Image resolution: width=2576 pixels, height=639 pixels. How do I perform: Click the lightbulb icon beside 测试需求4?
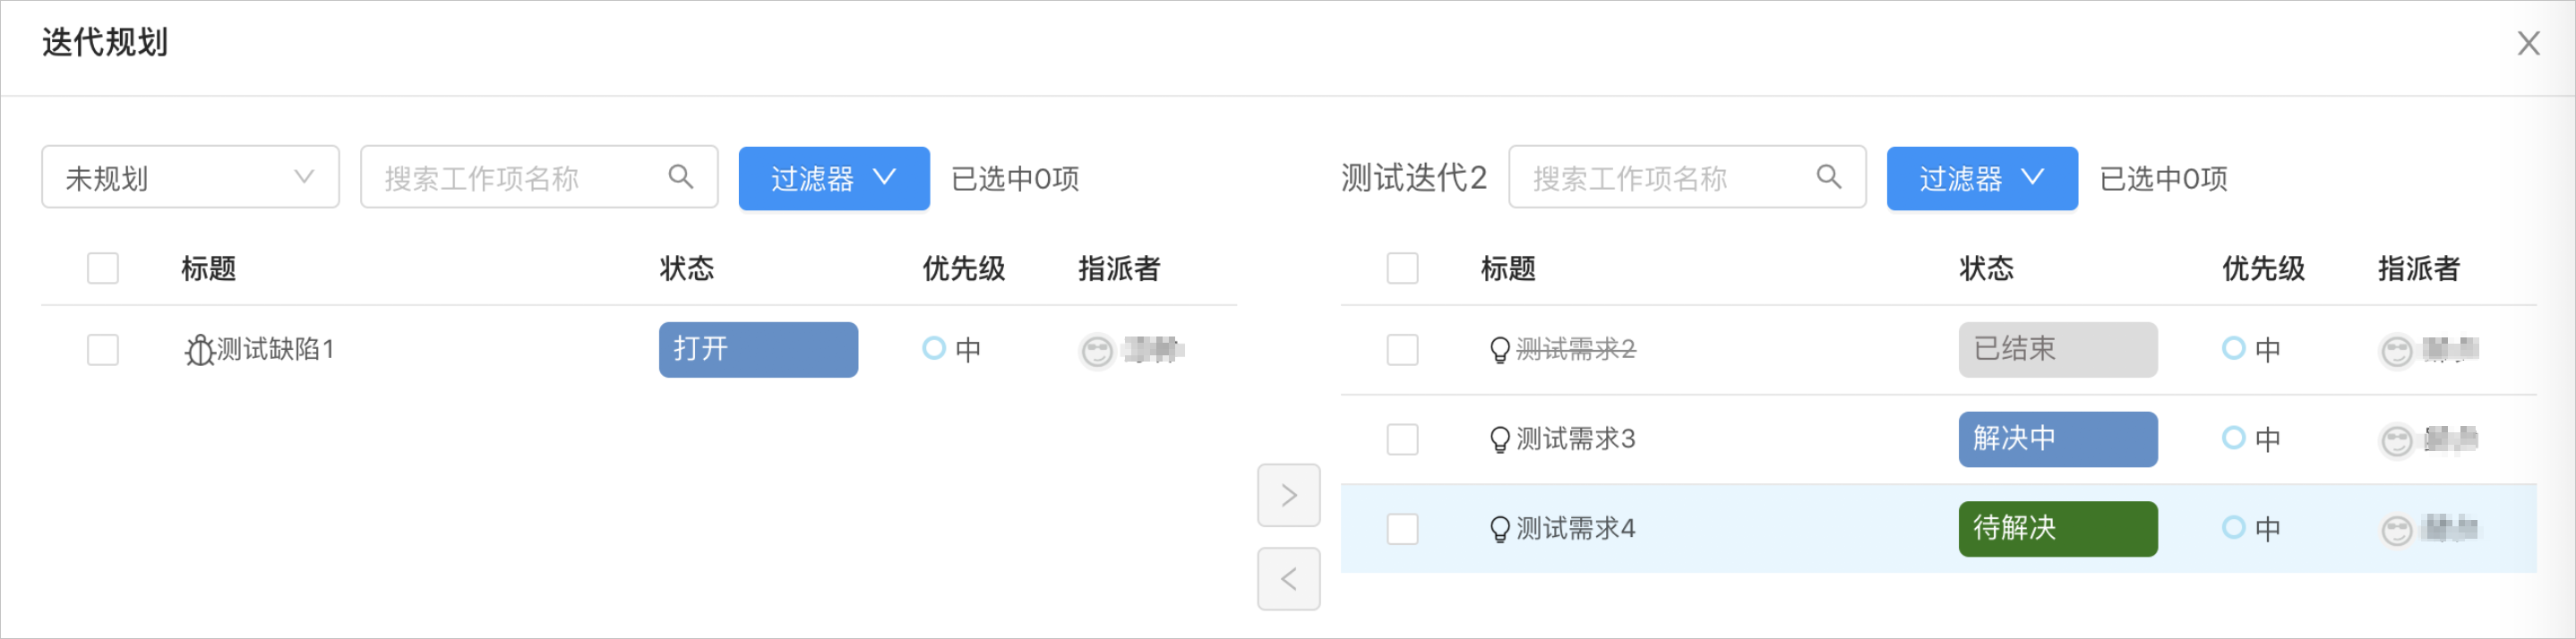click(x=1499, y=529)
